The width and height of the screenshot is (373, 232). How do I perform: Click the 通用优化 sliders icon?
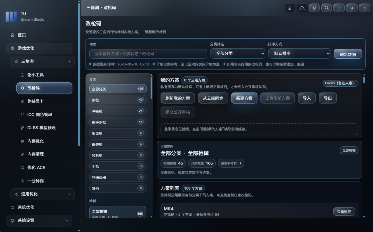16,194
